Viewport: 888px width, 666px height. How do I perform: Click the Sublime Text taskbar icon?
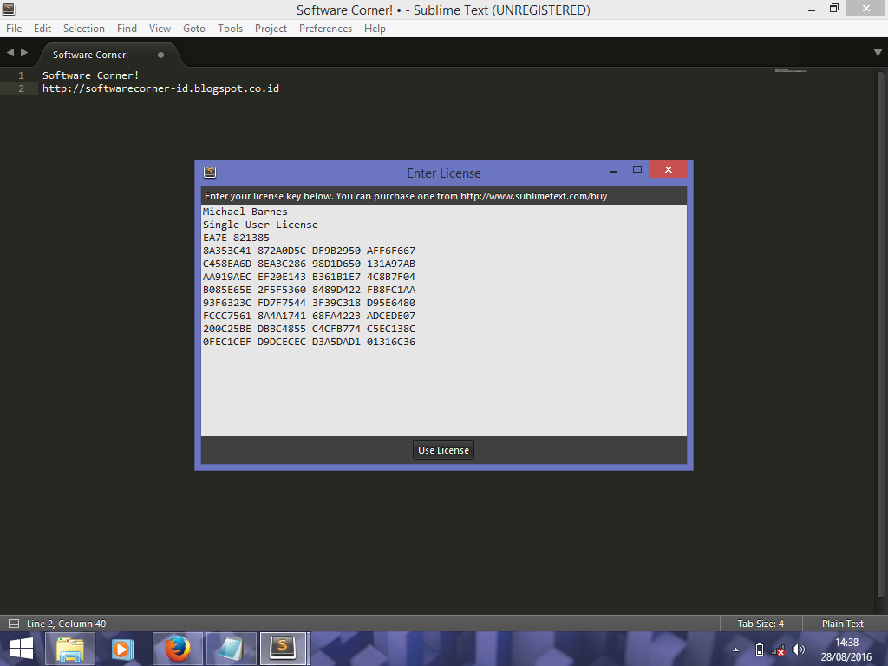tap(284, 649)
